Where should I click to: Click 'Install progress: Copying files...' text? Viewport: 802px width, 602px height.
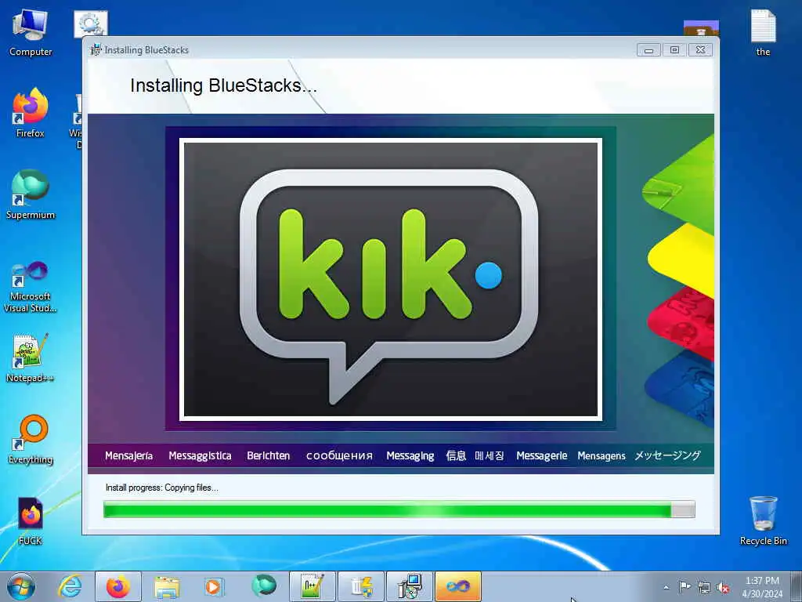pyautogui.click(x=161, y=488)
